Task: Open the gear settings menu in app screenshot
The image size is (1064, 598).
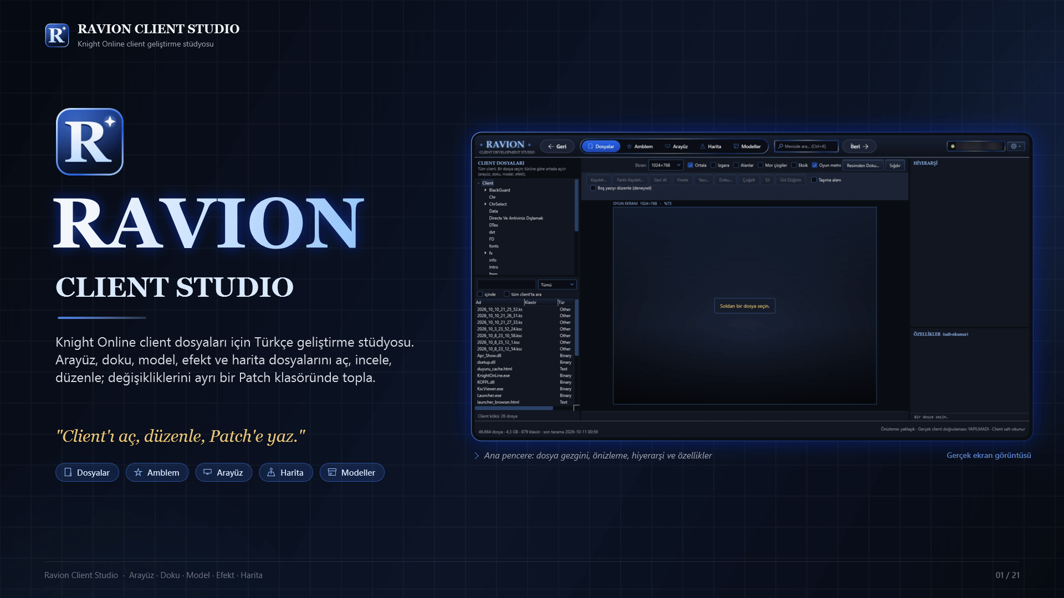Action: 1016,146
